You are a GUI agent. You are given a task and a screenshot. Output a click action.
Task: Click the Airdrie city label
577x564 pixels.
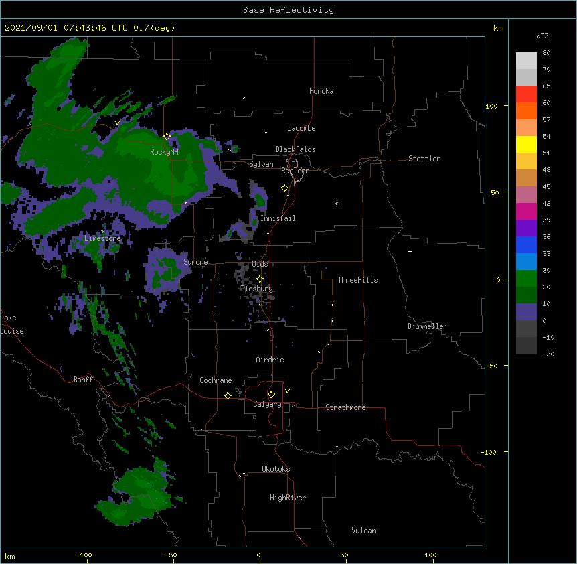click(270, 360)
